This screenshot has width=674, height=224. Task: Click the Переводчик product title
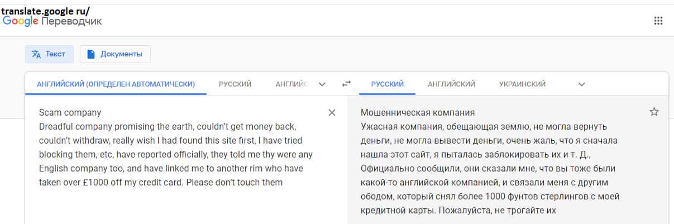point(71,21)
